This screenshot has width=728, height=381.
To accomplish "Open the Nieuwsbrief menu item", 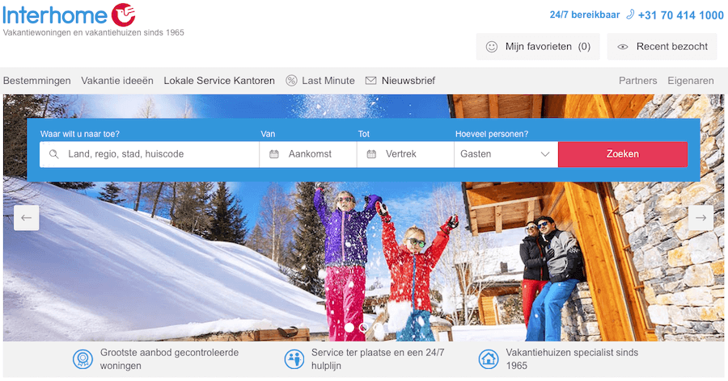I will 408,81.
